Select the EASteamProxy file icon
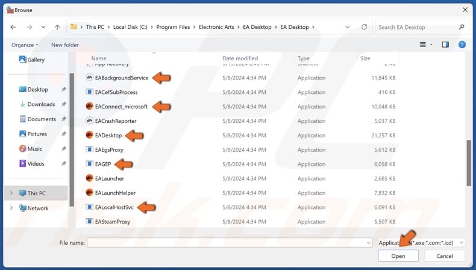The height and width of the screenshot is (270, 476). pos(89,222)
